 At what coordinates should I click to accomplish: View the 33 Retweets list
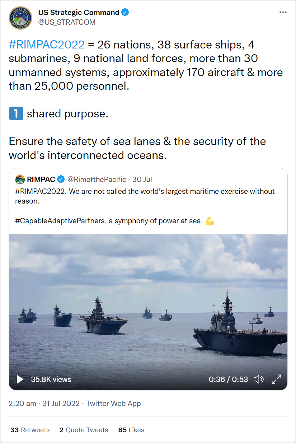click(30, 430)
